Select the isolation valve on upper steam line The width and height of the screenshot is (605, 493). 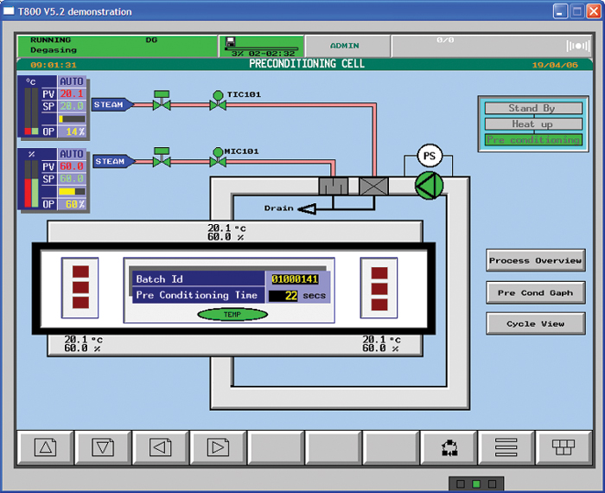(x=162, y=100)
